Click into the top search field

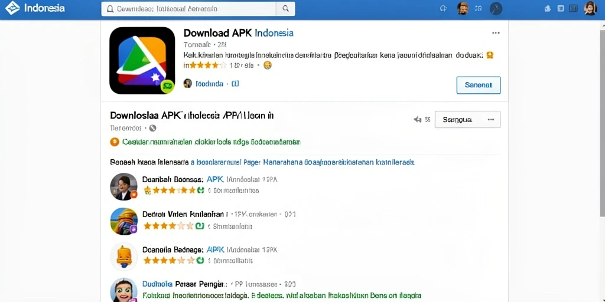tap(188, 8)
